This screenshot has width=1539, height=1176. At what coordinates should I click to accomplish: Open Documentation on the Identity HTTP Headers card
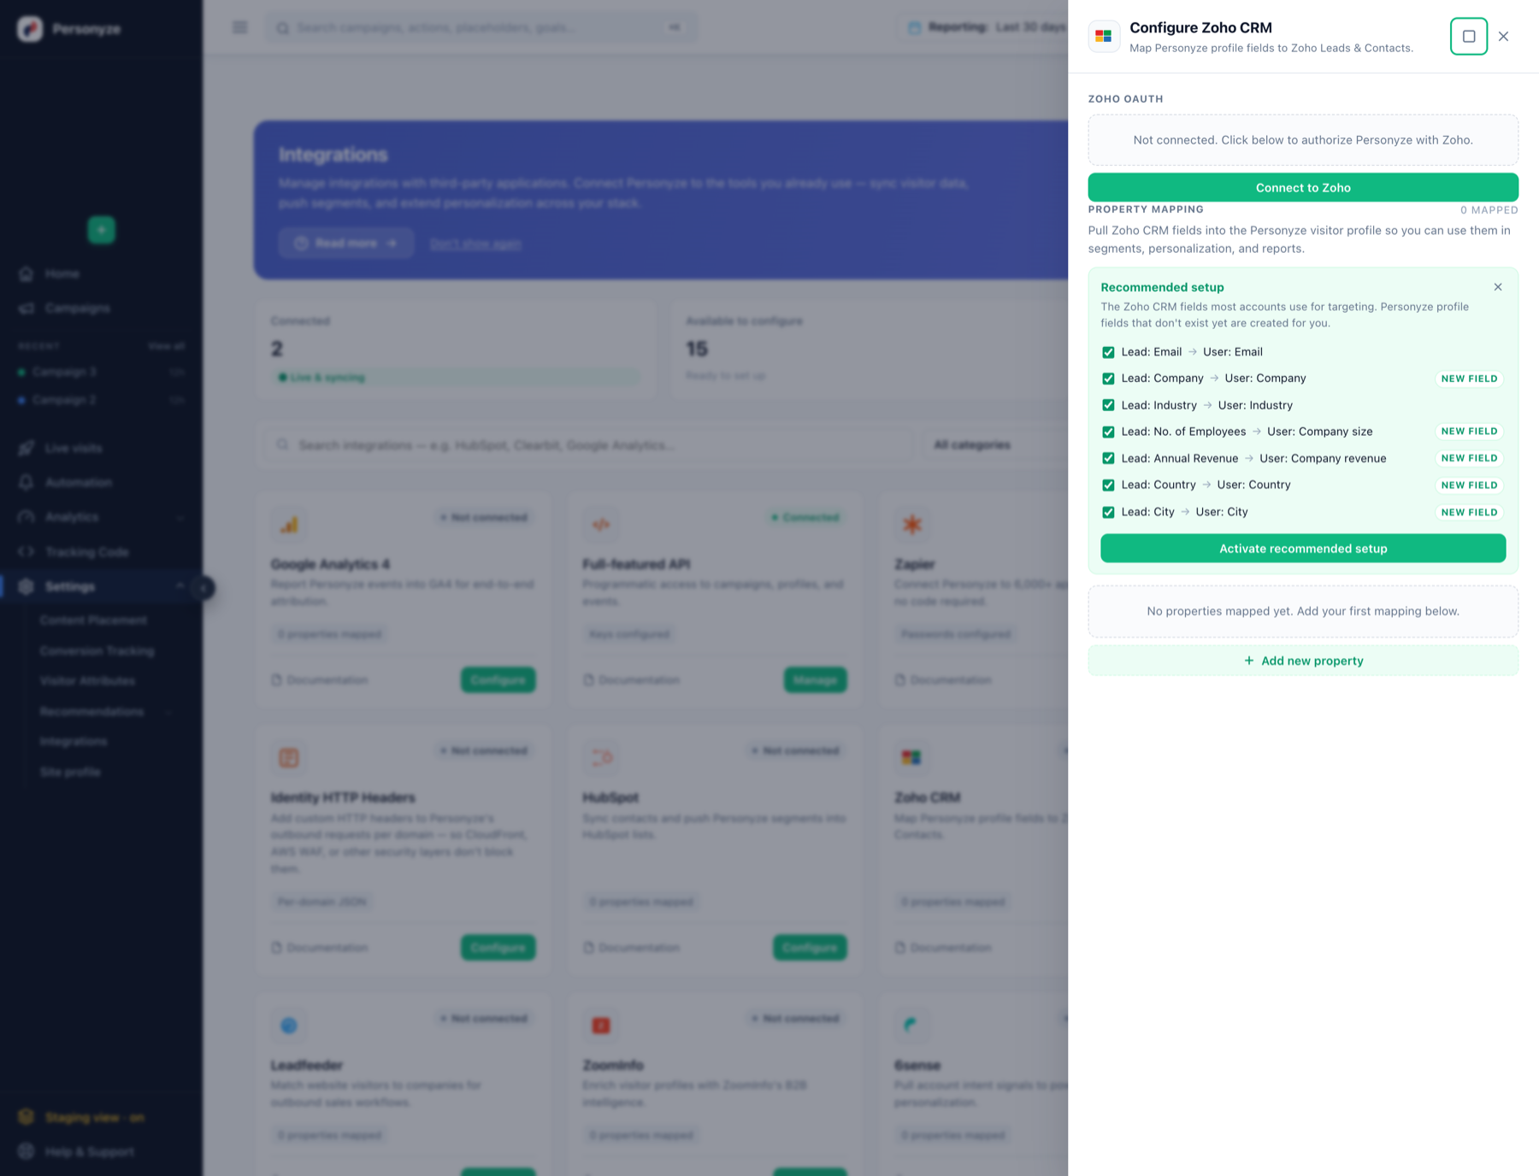(x=320, y=948)
